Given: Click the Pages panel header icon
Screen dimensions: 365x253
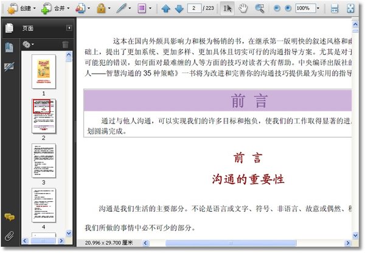Looking at the screenshot, I should coord(9,28).
